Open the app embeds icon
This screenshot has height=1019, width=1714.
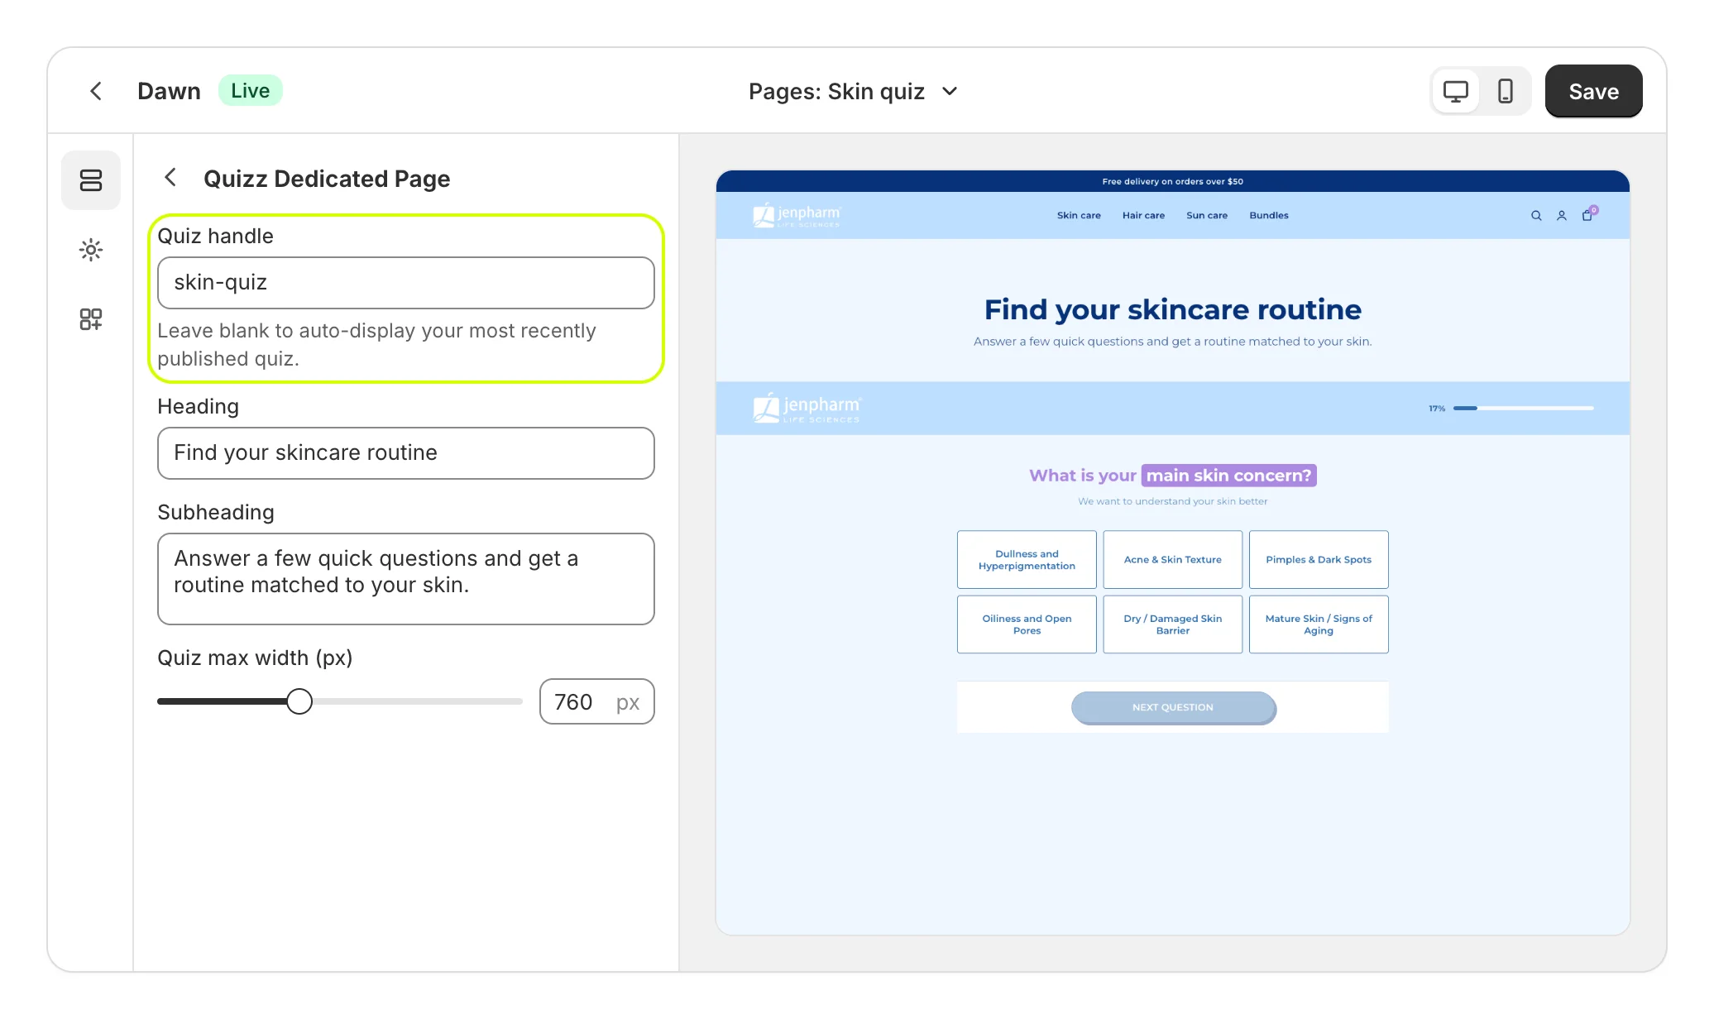tap(91, 319)
